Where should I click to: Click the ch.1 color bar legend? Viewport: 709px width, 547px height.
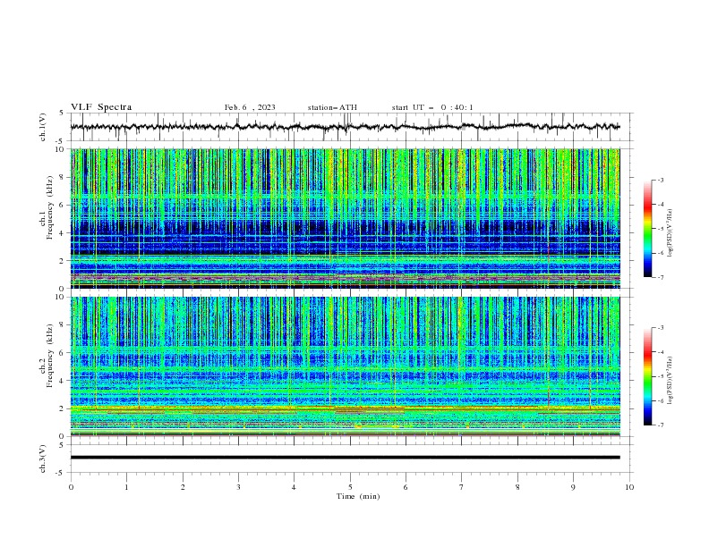647,229
